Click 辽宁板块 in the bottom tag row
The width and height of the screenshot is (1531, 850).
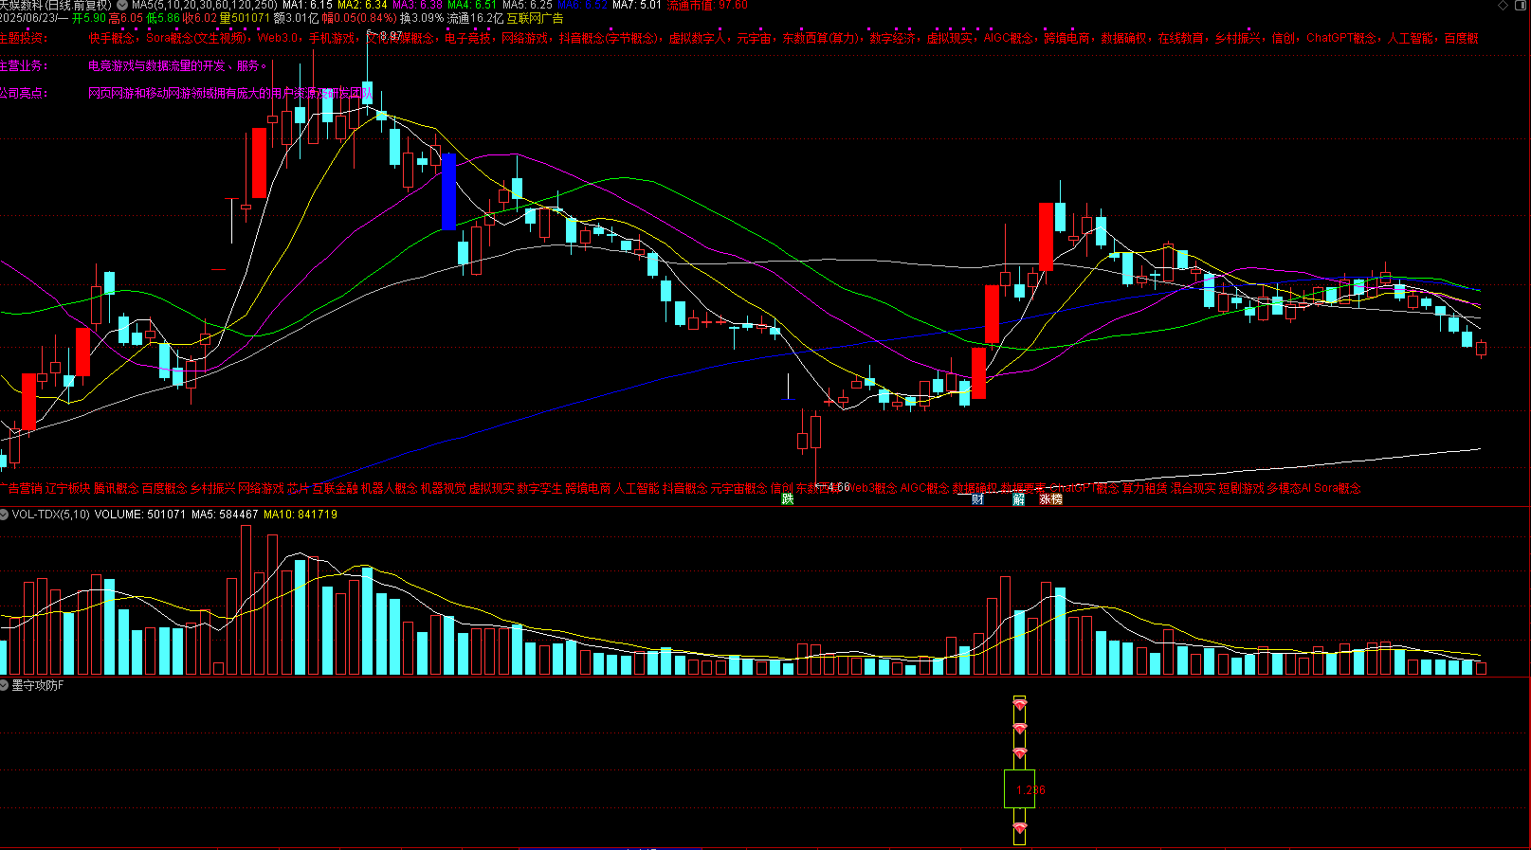(x=67, y=489)
